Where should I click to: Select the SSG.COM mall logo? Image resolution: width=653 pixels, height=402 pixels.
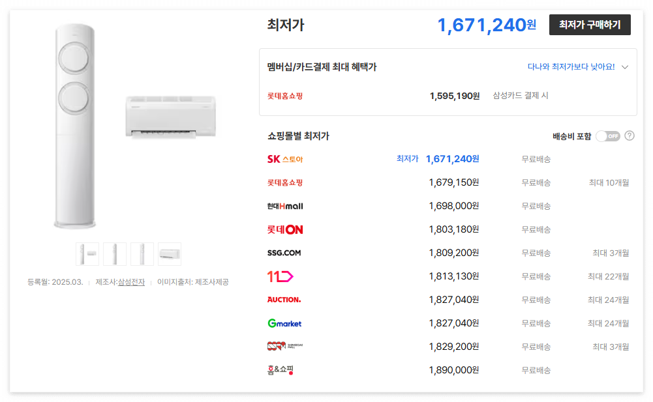[x=284, y=252]
